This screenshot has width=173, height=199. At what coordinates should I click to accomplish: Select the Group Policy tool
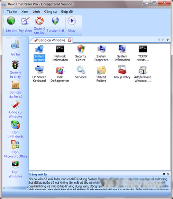tap(122, 72)
